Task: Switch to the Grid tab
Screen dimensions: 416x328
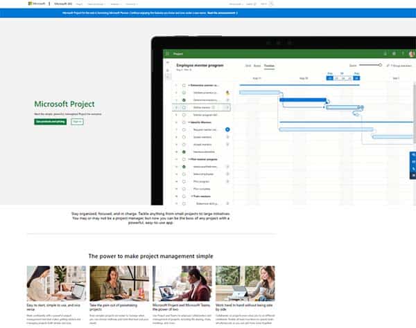Action: 248,66
